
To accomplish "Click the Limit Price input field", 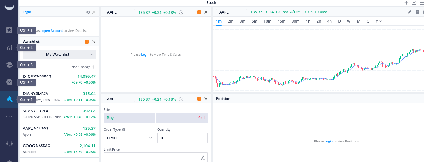I will click(x=151, y=157).
